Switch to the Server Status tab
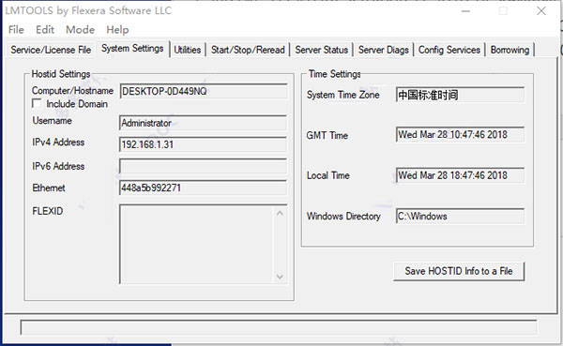 click(321, 50)
